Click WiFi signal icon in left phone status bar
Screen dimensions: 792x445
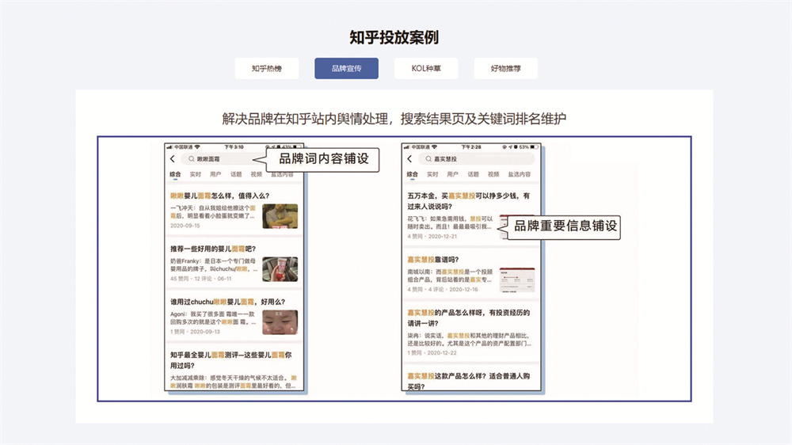click(198, 147)
